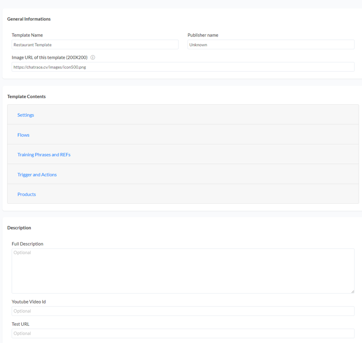Click the Test URL label
The height and width of the screenshot is (343, 362).
20,324
